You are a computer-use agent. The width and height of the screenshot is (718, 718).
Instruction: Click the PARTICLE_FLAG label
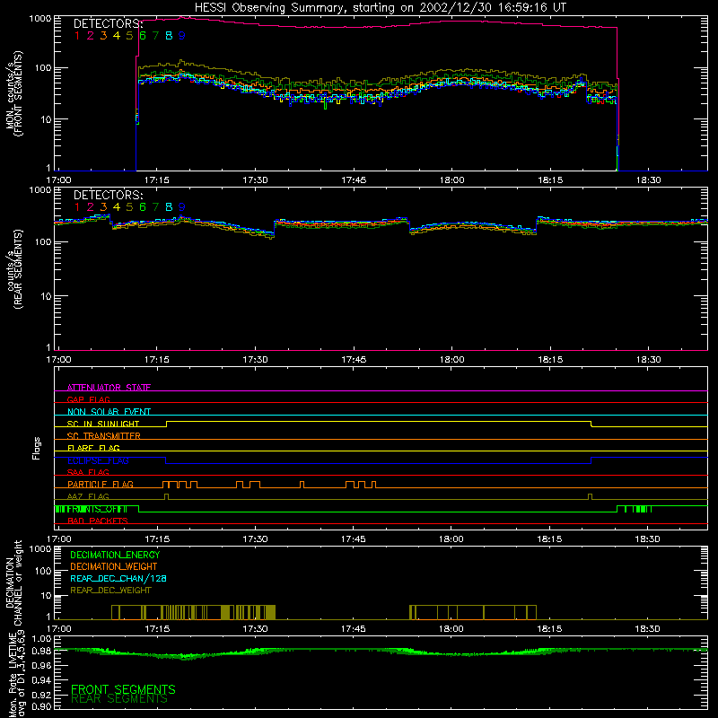pyautogui.click(x=101, y=484)
